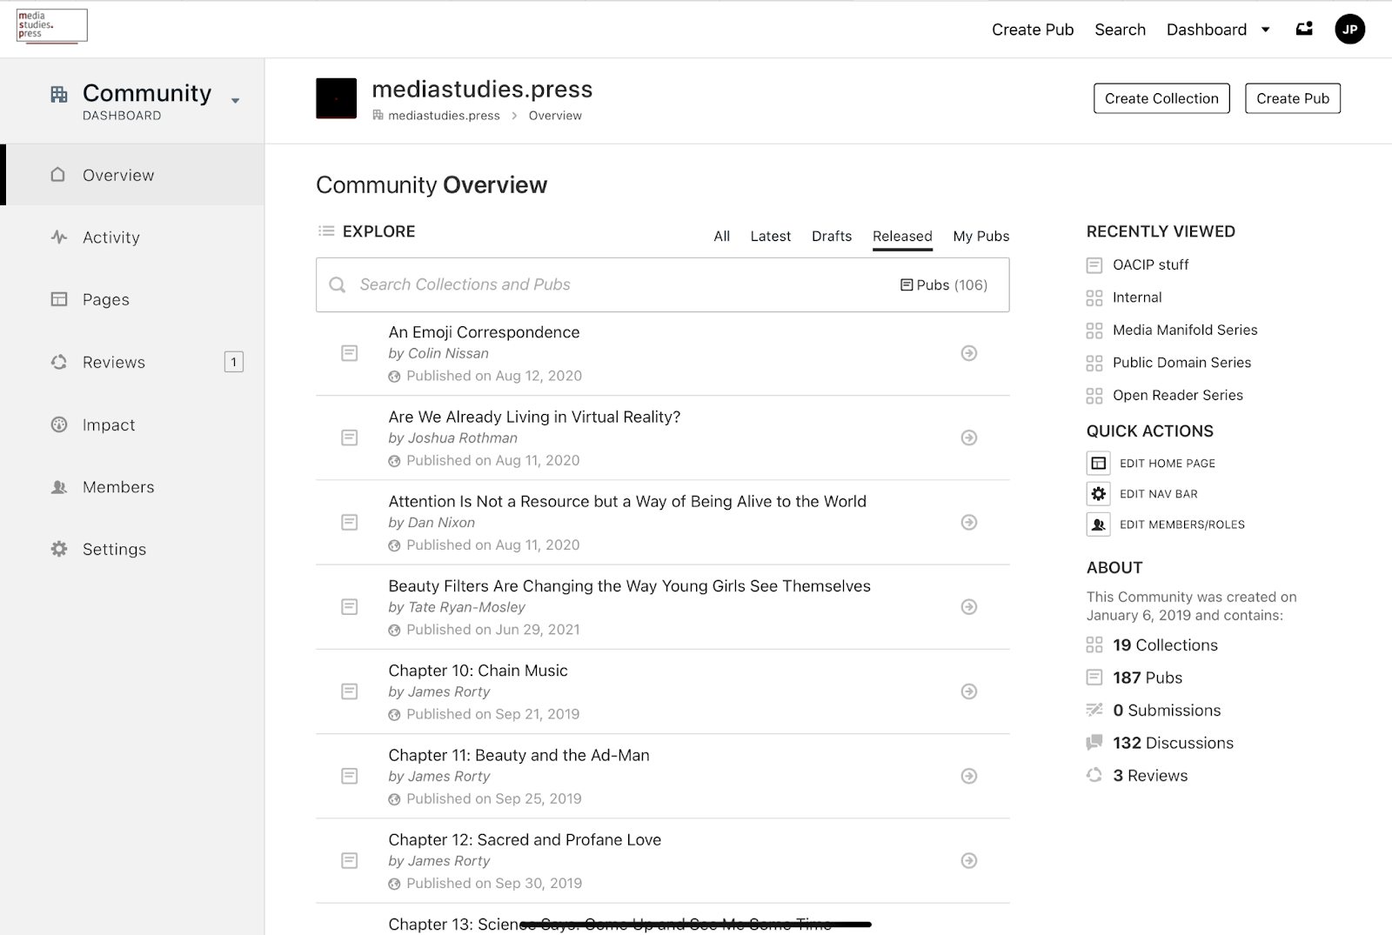Click the Reviews count badge showing 1
This screenshot has height=935, width=1392.
234,362
